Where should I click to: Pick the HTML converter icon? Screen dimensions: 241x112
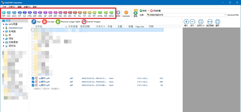(x=30, y=14)
